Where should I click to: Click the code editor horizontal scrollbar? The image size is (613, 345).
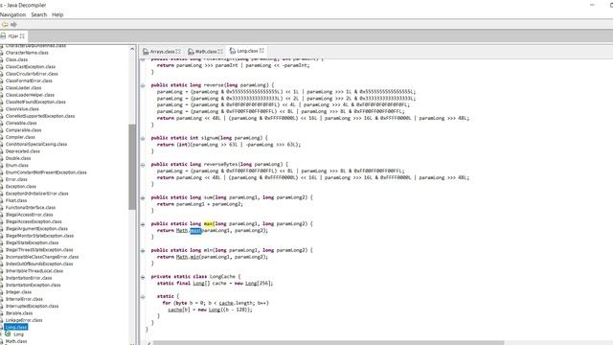[329, 343]
